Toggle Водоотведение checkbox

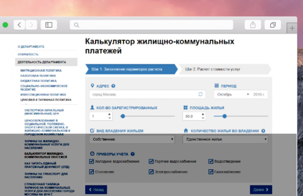pyautogui.click(x=211, y=161)
